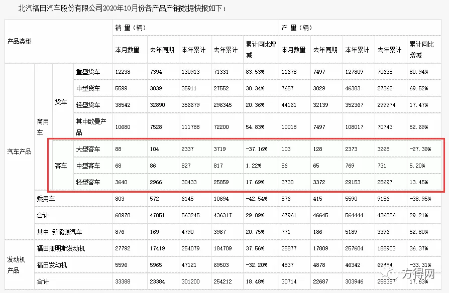
Task: Click 33388 in the engine total row
Action: click(123, 281)
